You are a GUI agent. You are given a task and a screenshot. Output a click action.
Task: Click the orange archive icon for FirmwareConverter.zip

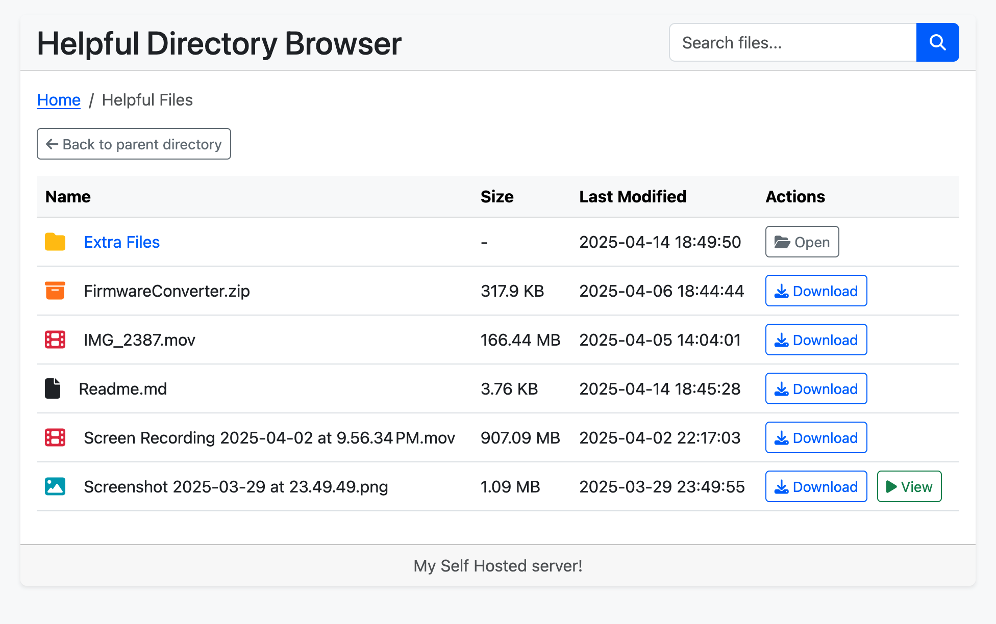pos(55,291)
